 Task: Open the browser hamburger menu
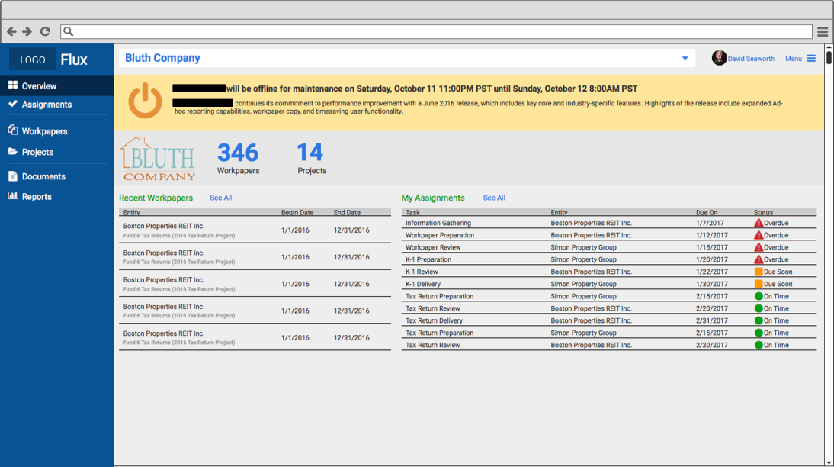point(823,32)
